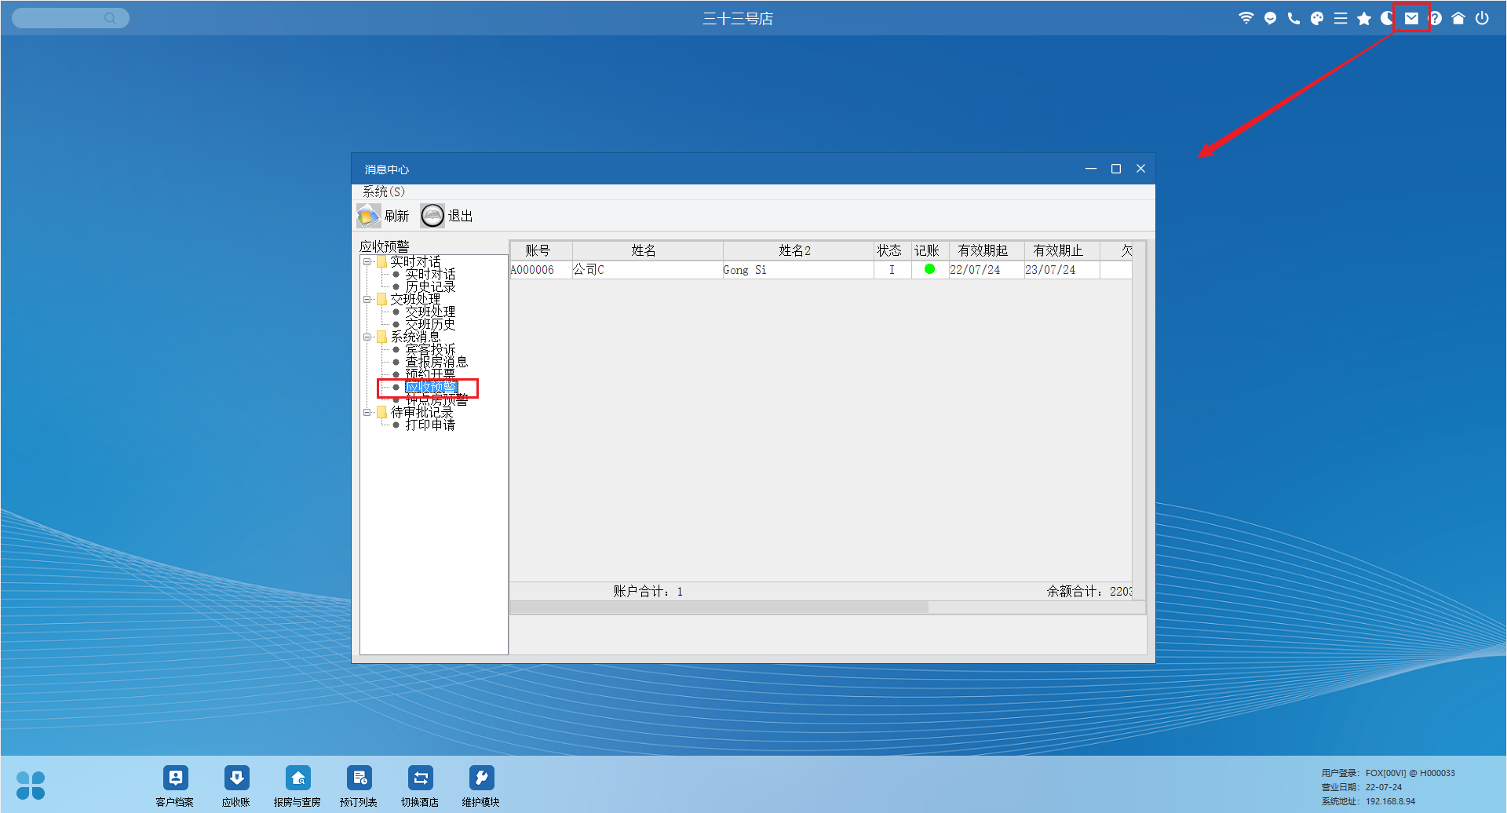Collapse the 系统消息 folder node

(367, 337)
